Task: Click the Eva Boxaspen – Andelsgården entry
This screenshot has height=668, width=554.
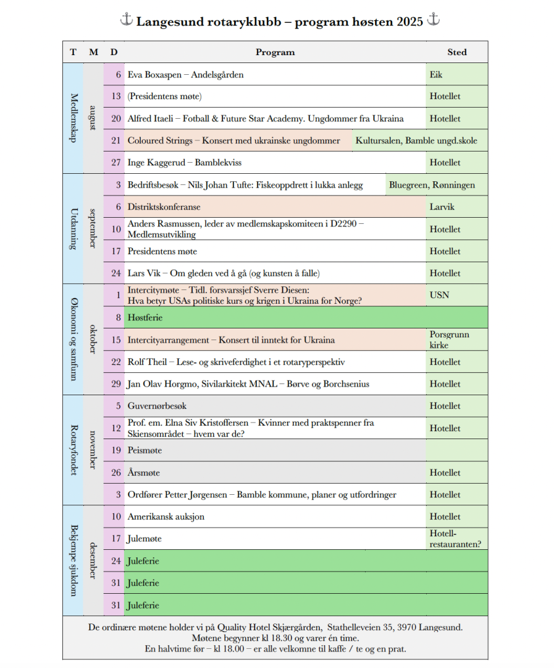Action: (x=185, y=75)
